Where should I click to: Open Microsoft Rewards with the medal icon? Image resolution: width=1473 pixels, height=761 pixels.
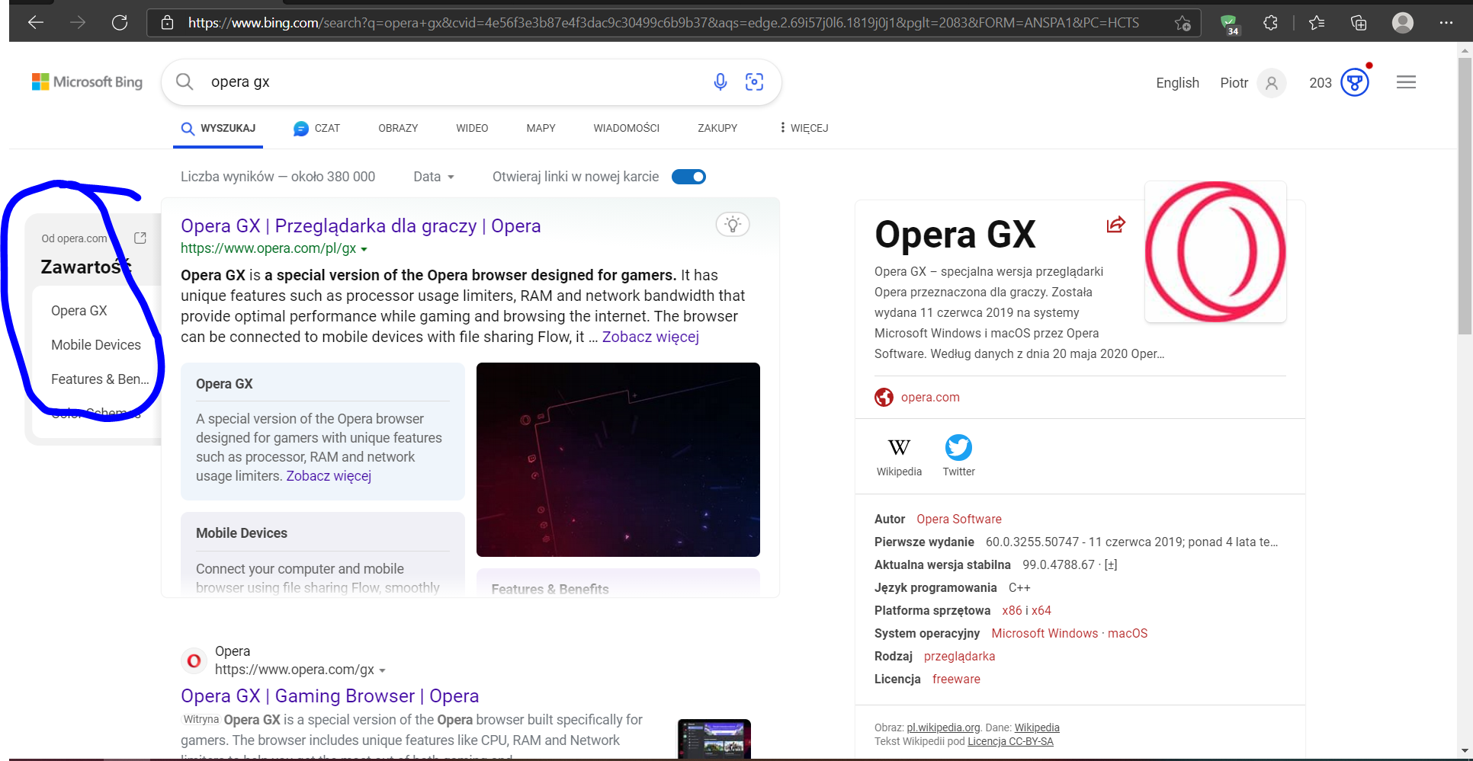(1353, 82)
